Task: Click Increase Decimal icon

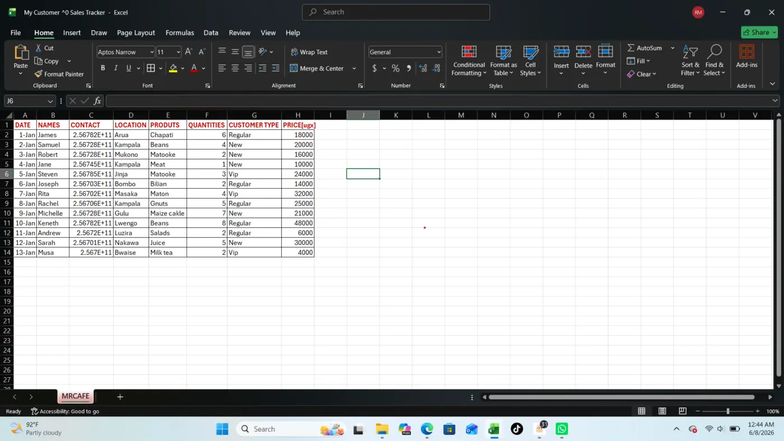Action: point(422,68)
